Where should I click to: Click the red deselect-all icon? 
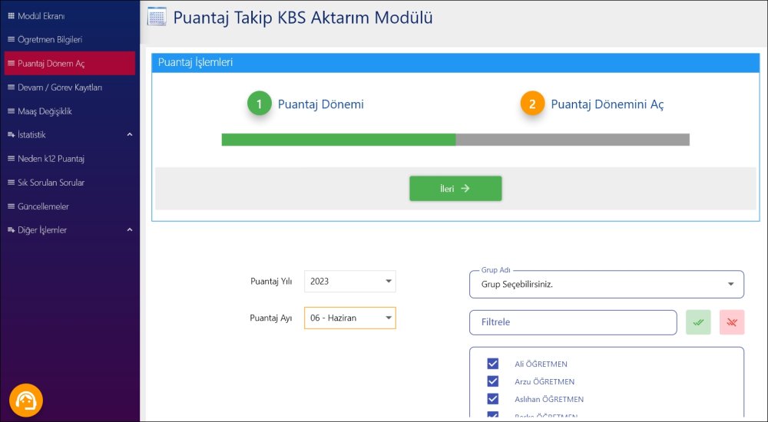tap(732, 322)
